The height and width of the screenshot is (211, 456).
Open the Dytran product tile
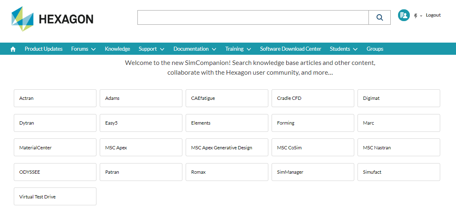[x=55, y=123]
